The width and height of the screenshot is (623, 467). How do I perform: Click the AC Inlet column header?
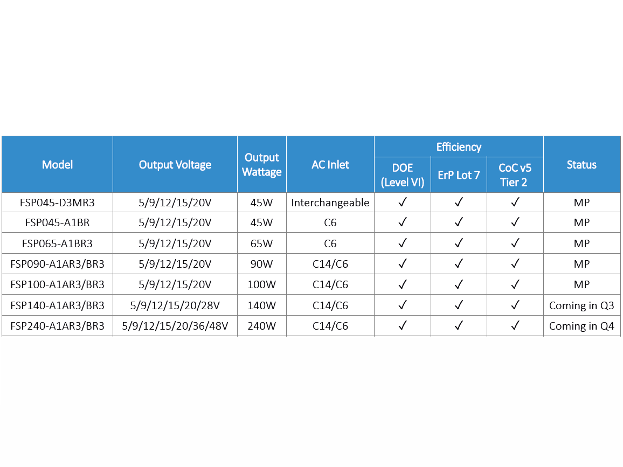coord(330,165)
